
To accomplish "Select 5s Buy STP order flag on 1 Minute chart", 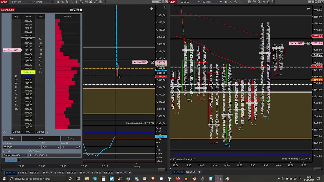I will [140, 62].
